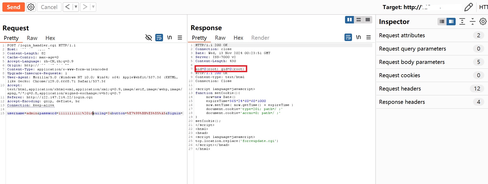
Task: Switch Response view to Render tab
Action: pos(260,38)
